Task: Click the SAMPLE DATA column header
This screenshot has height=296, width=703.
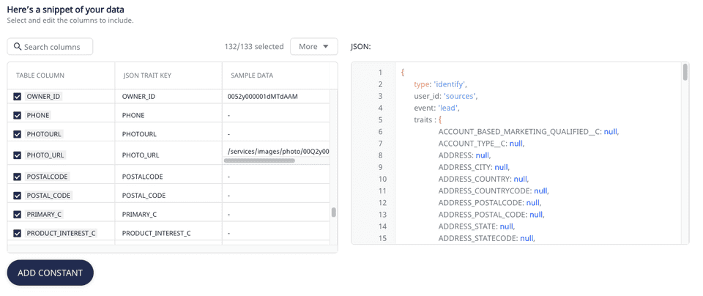Action: coord(252,75)
